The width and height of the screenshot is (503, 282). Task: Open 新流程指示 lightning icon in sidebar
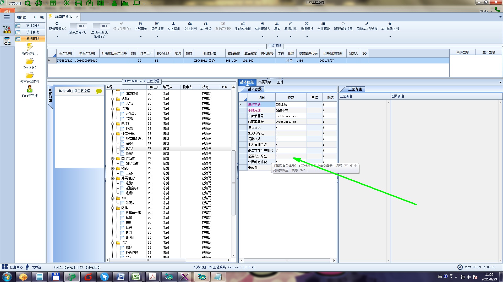(30, 47)
